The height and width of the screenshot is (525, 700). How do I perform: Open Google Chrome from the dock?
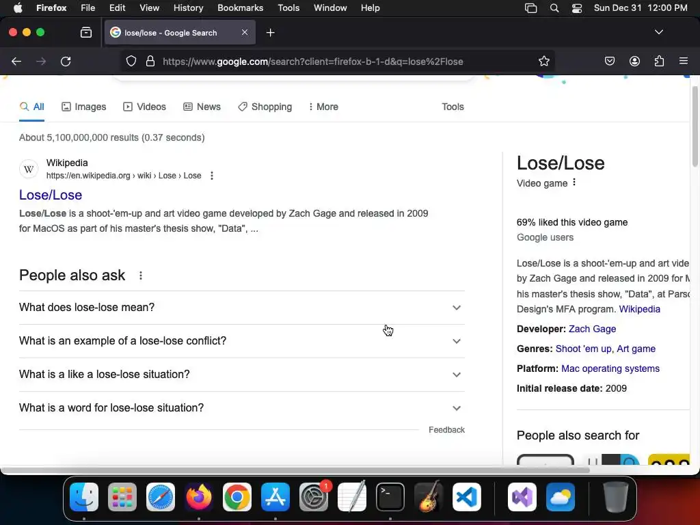pos(237,496)
